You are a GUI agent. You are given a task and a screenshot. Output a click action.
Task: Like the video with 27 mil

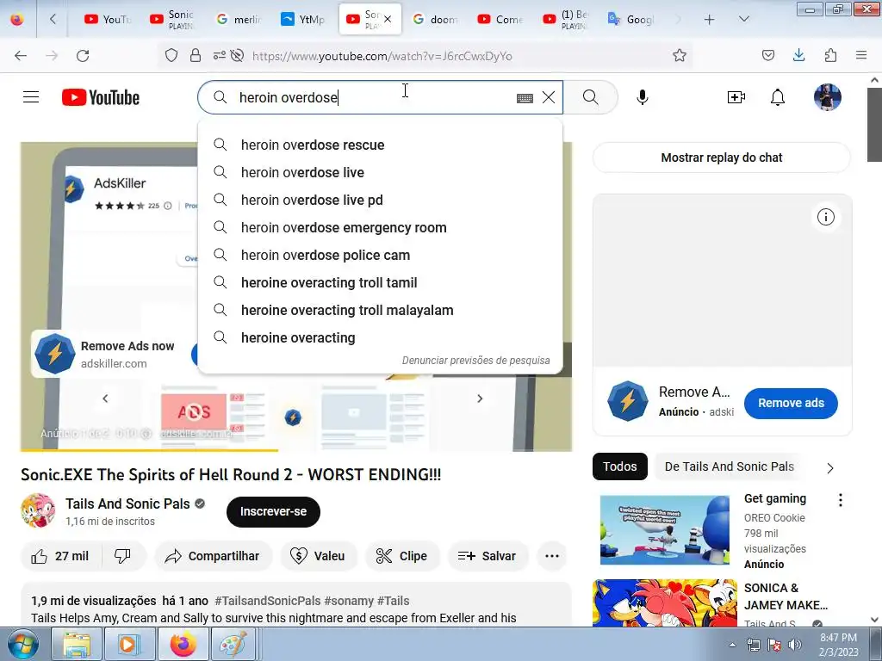61,556
